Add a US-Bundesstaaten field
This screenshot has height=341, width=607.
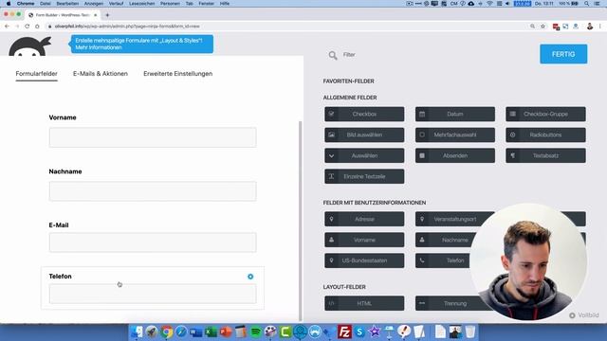point(364,260)
